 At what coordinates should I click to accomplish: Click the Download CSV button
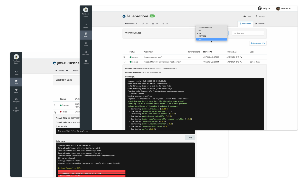258,43
